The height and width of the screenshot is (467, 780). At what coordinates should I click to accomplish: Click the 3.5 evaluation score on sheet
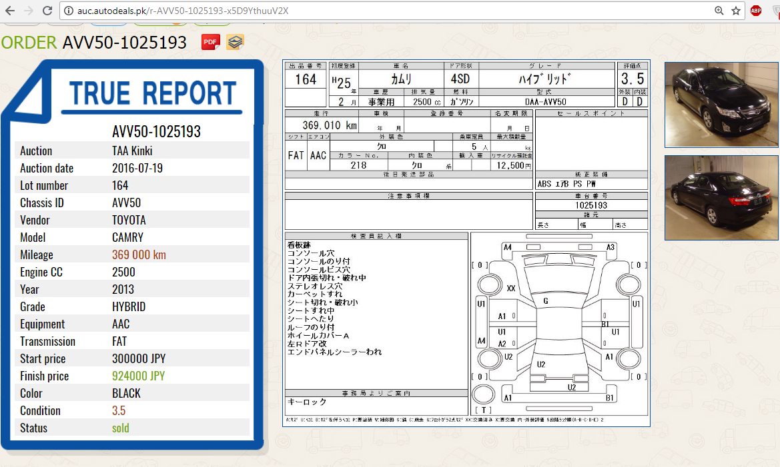(633, 79)
